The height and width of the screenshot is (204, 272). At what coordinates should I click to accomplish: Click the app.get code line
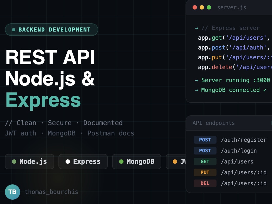pyautogui.click(x=234, y=38)
